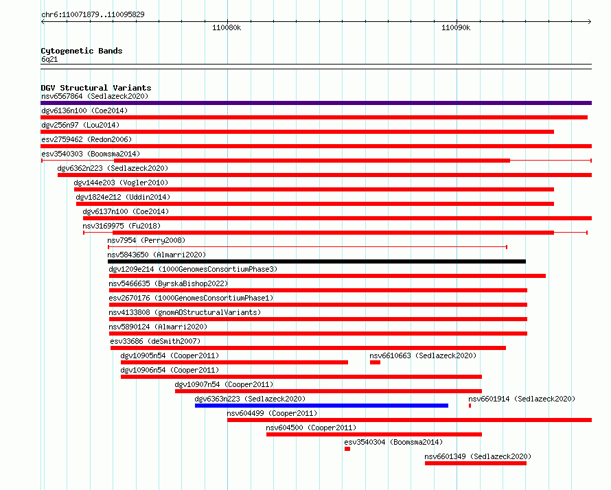Image resolution: width=611 pixels, height=490 pixels.
Task: Select esv2670176 (1000GenomesConsortiumPhase1) label
Action: (191, 298)
